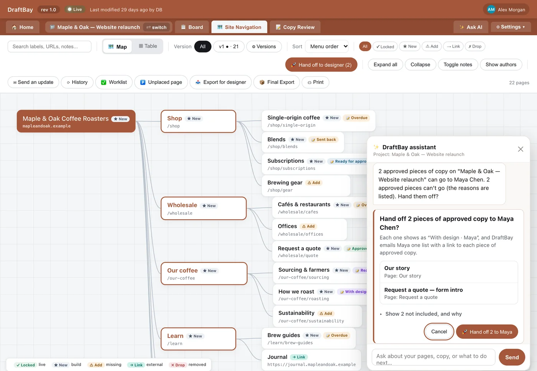Filter pages by Locked status
Screen dimensions: 537x371
tap(385, 46)
